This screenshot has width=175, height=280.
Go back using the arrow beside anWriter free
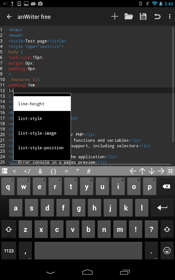click(x=9, y=17)
